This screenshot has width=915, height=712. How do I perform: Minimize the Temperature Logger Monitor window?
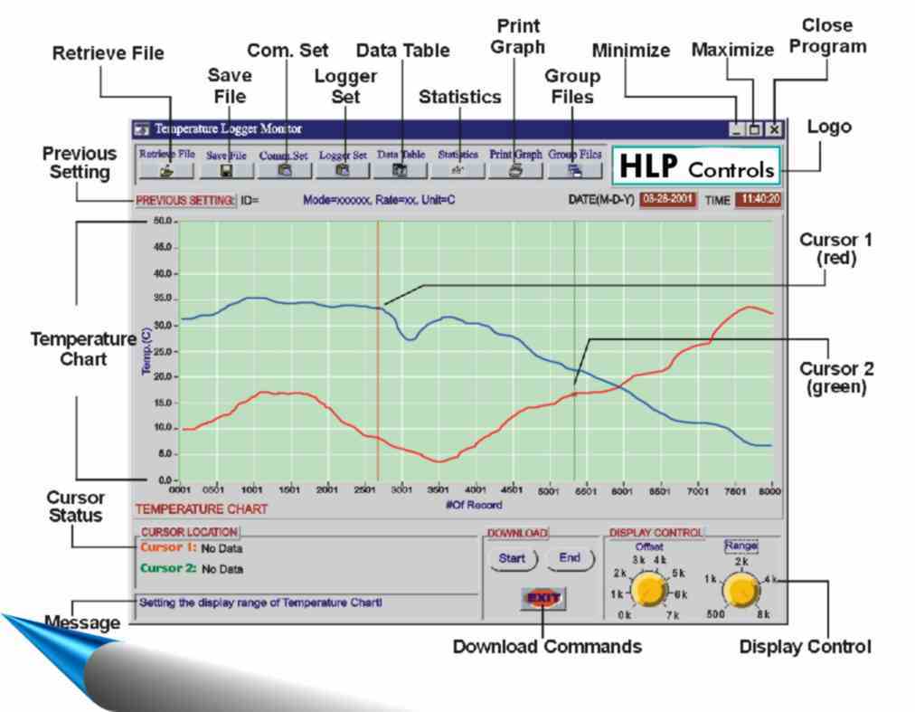point(737,130)
